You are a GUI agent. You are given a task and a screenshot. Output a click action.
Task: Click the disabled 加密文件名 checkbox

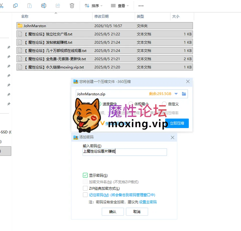point(85,182)
